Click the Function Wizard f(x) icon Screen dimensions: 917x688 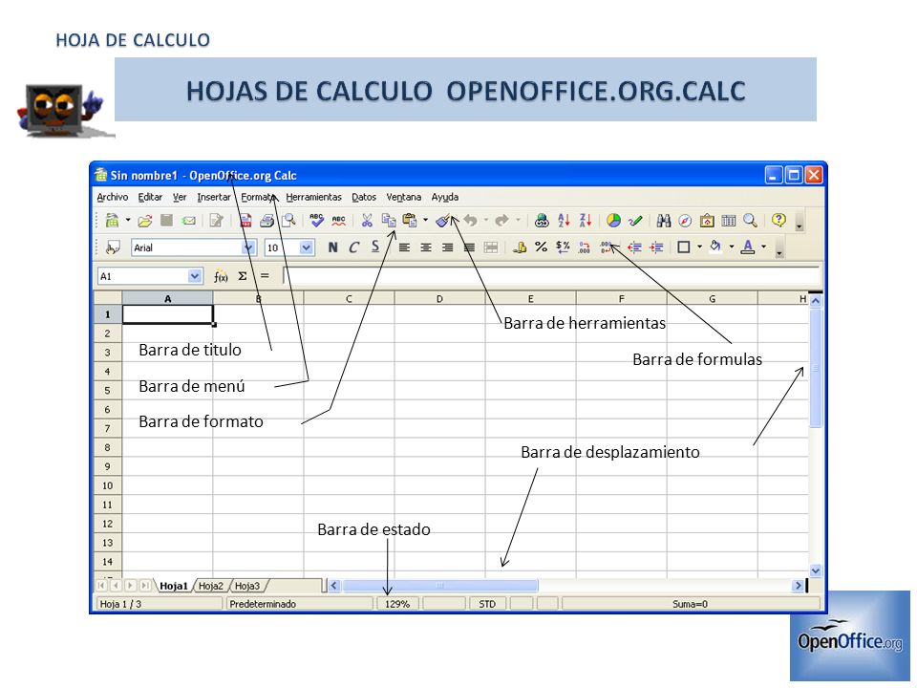(x=221, y=277)
